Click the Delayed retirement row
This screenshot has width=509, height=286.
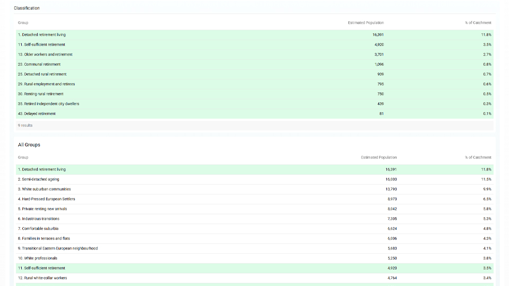pyautogui.click(x=37, y=114)
